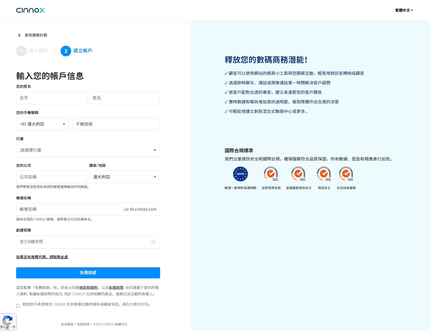This screenshot has width=431, height=331.
Task: Click the .cx-tb.cinnox.com domain suffix
Action: click(140, 209)
